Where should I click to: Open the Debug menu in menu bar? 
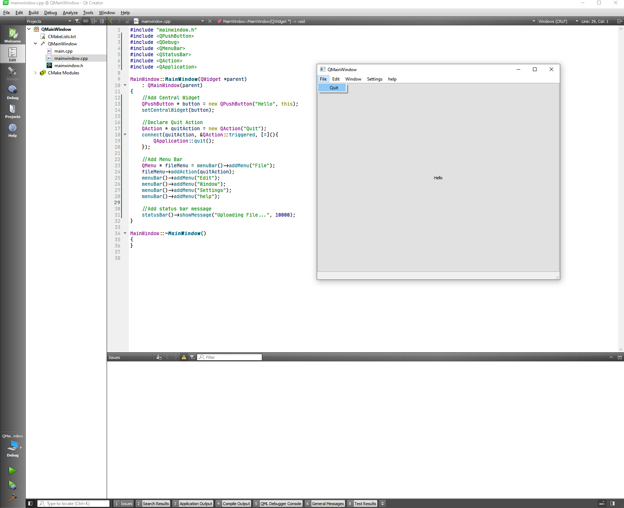tap(50, 13)
